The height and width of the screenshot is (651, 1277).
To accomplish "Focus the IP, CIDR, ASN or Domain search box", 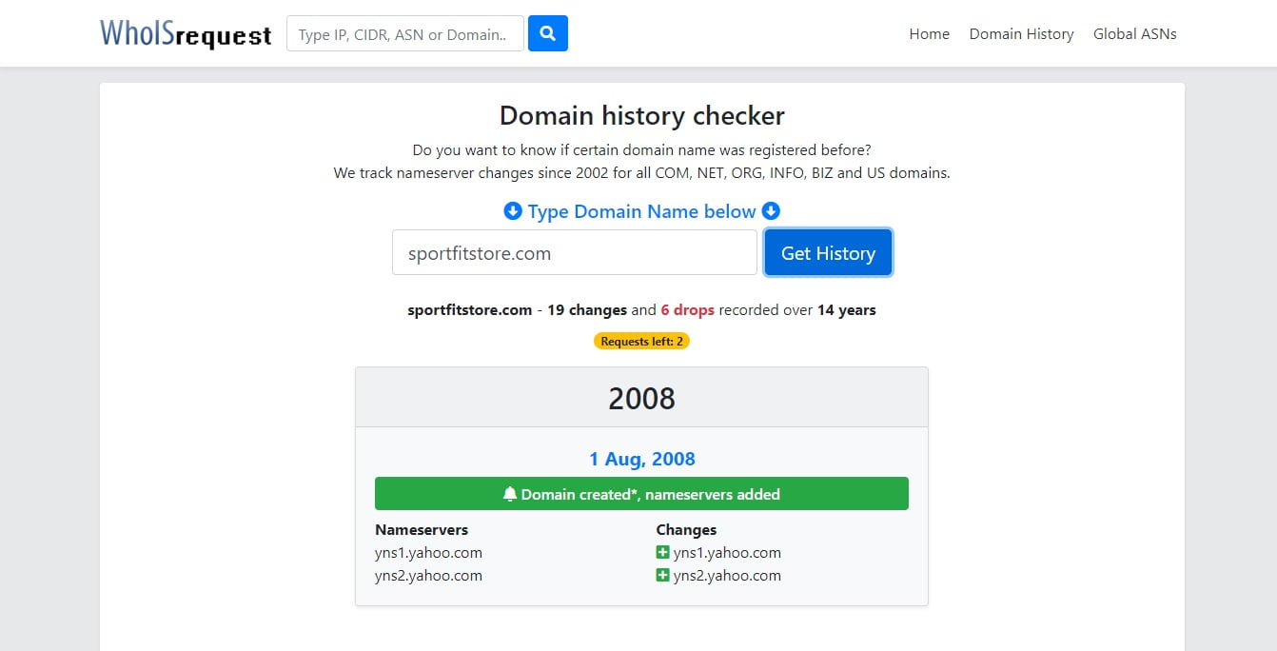I will [x=405, y=34].
